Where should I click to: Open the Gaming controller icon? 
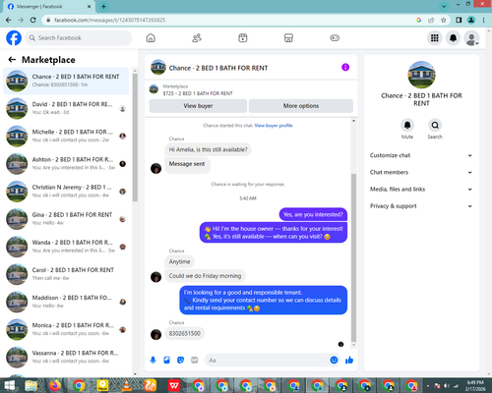point(335,38)
